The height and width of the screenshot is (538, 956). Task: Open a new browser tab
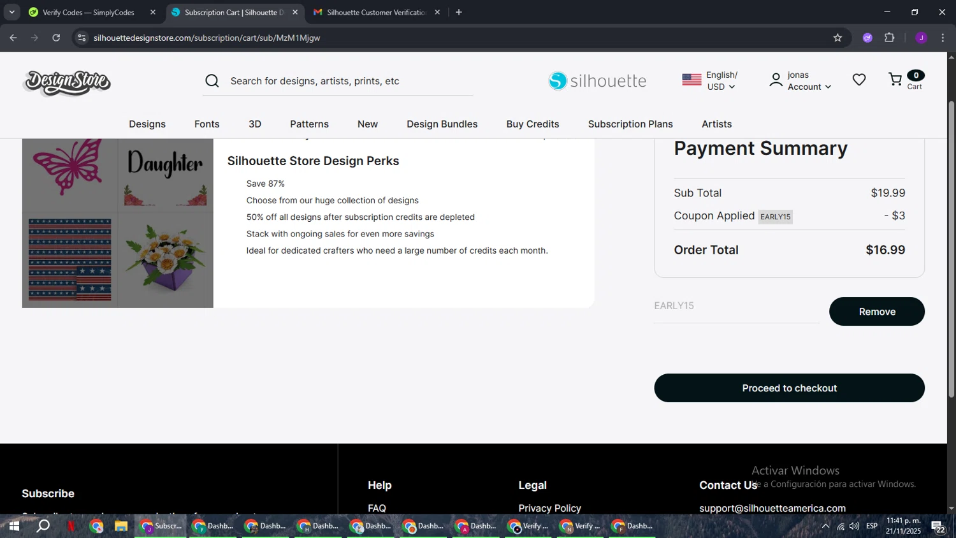[459, 12]
